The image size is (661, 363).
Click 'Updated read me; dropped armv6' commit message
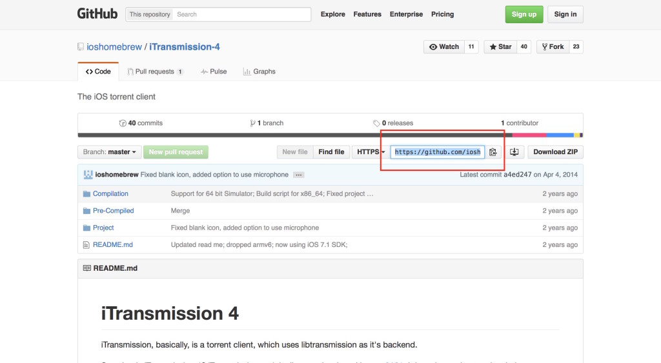point(259,244)
